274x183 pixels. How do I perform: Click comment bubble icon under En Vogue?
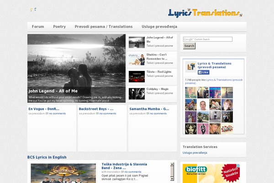pyautogui.click(x=47, y=113)
